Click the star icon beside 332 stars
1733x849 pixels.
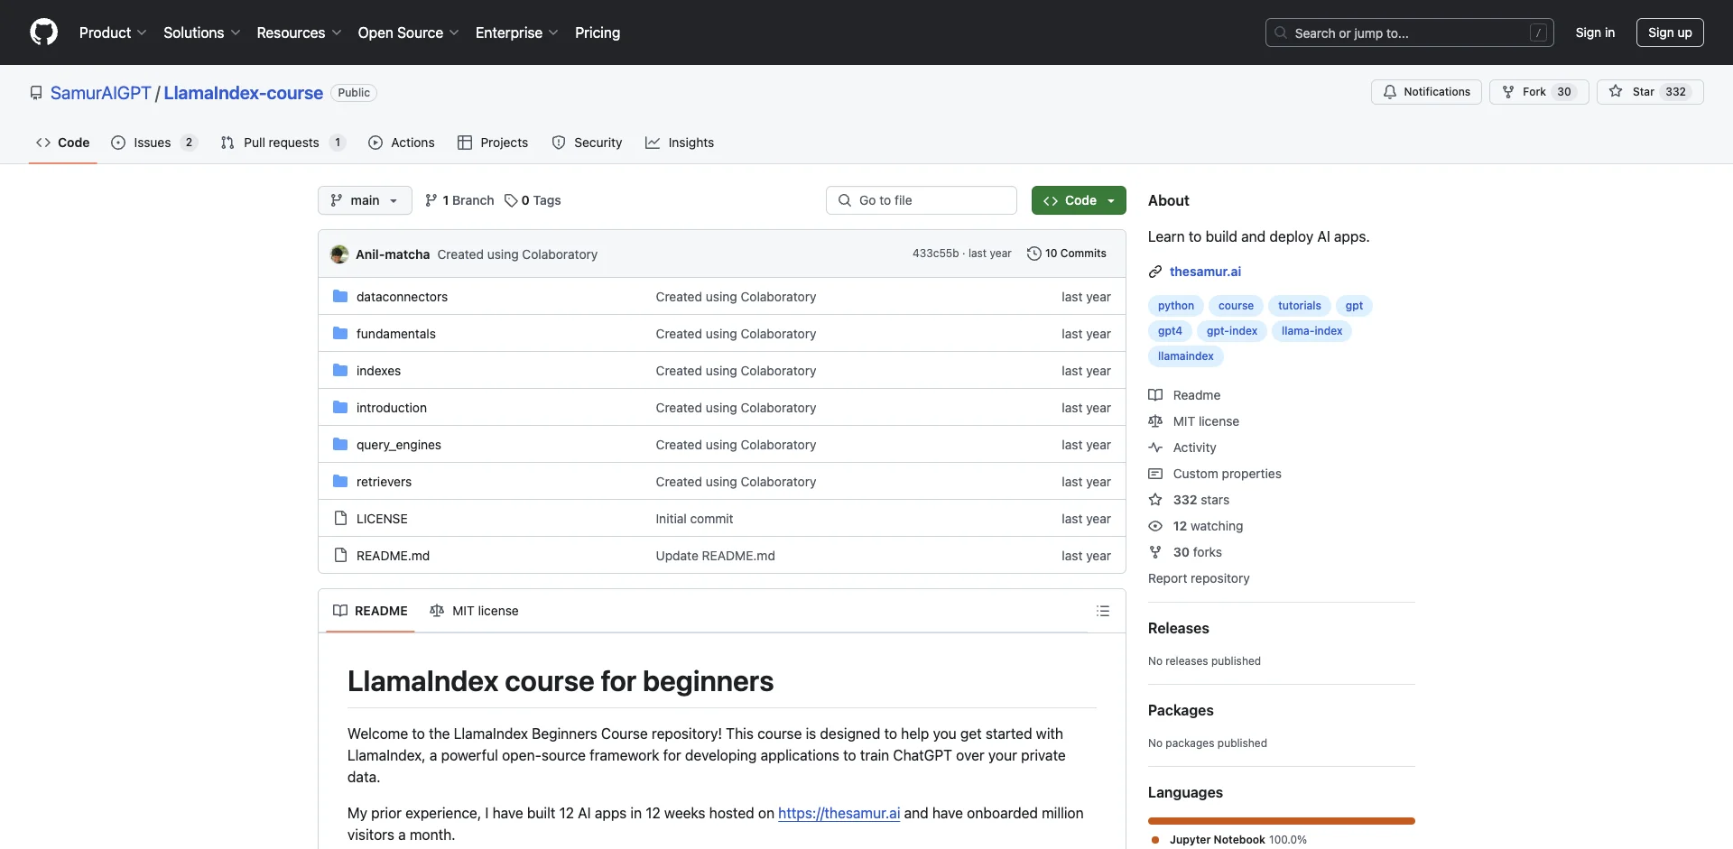pos(1155,500)
